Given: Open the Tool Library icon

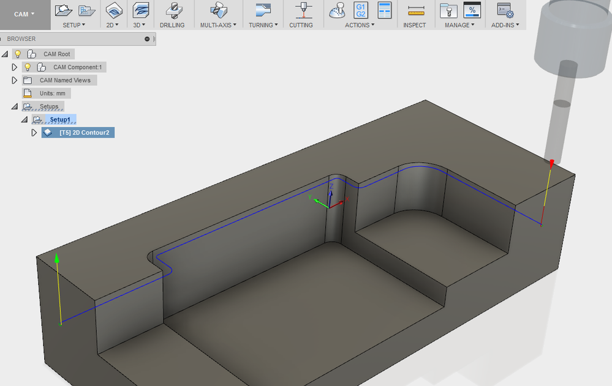Looking at the screenshot, I should click(x=448, y=10).
